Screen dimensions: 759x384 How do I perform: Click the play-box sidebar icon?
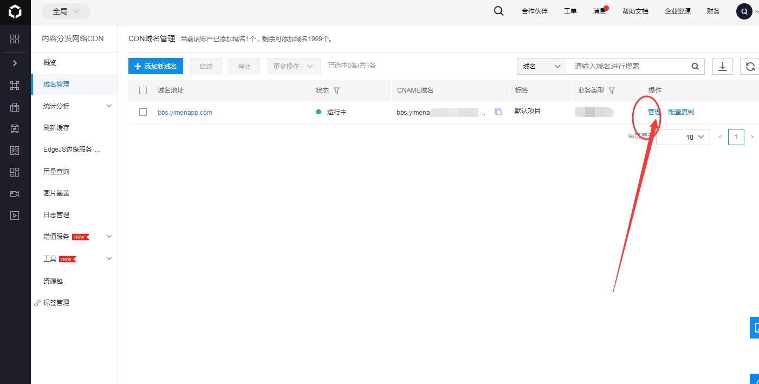(x=15, y=216)
